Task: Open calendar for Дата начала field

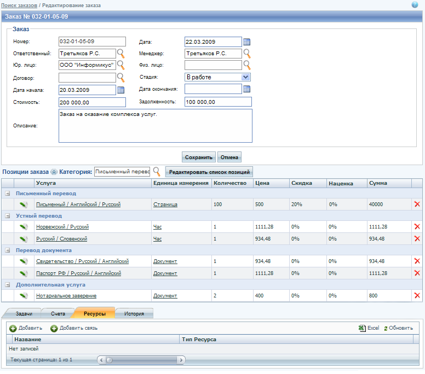Action: tap(121, 90)
